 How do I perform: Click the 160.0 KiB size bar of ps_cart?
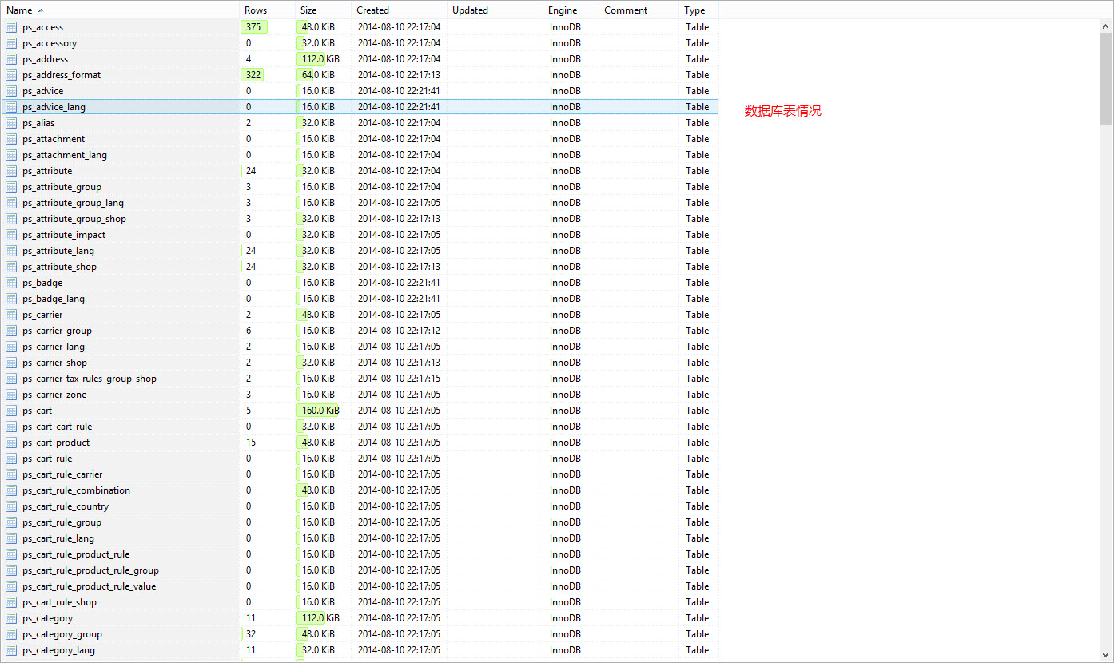(x=320, y=411)
